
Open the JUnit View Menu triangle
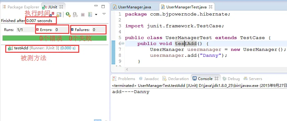click(104, 14)
